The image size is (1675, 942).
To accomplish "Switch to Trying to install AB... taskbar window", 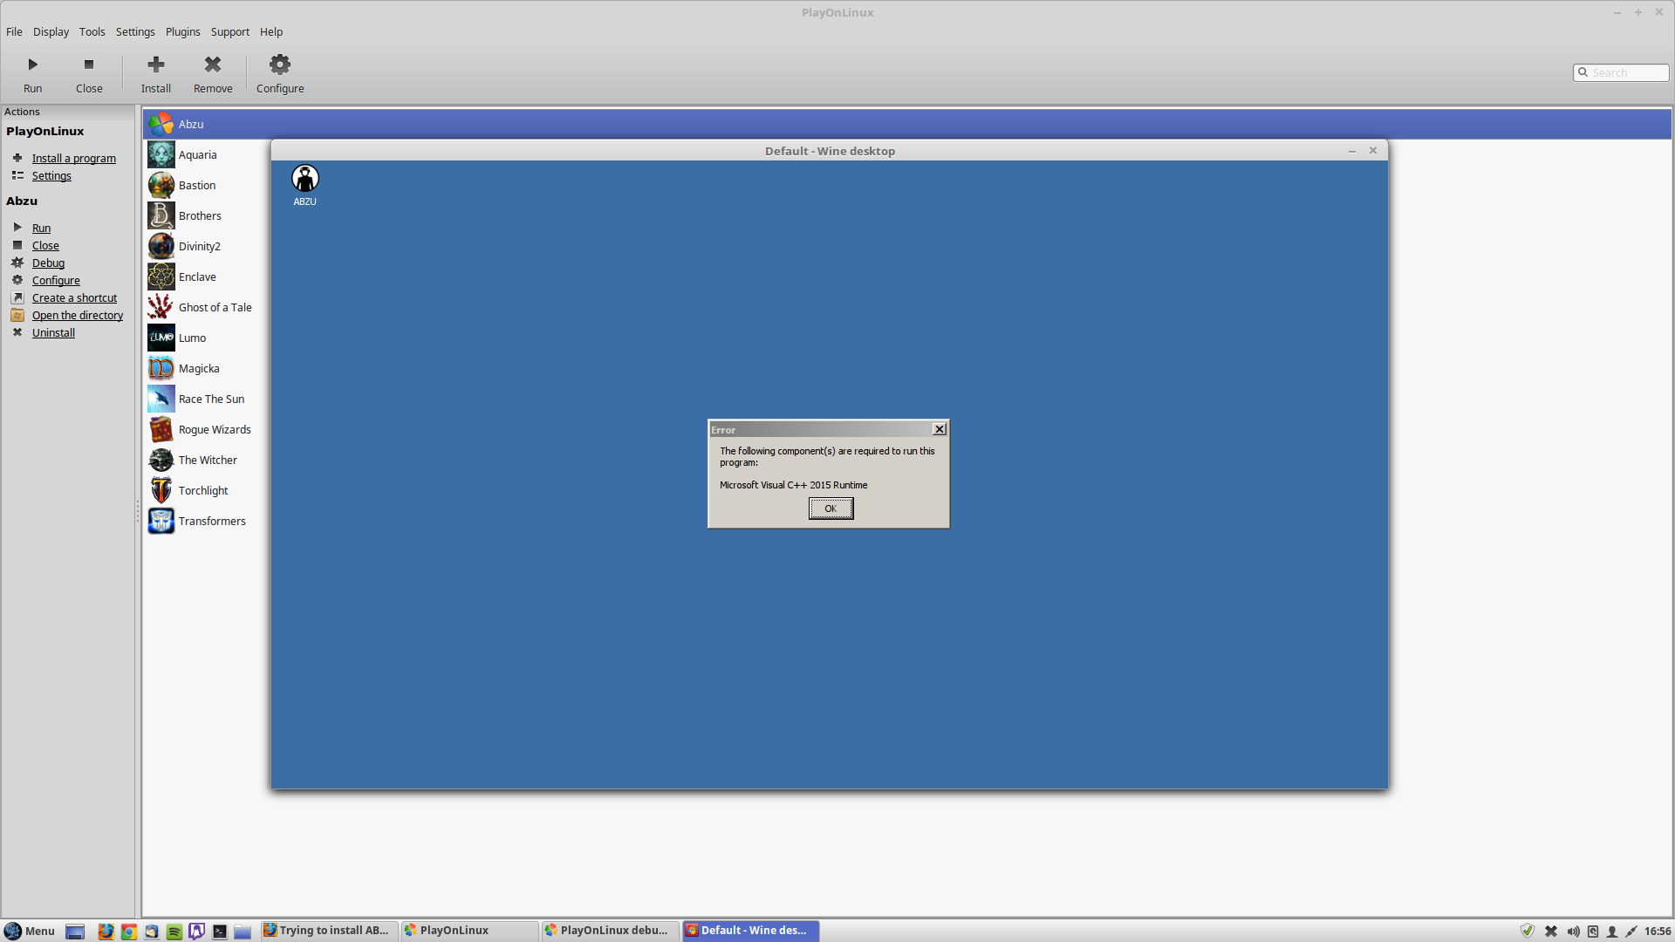I will (329, 931).
